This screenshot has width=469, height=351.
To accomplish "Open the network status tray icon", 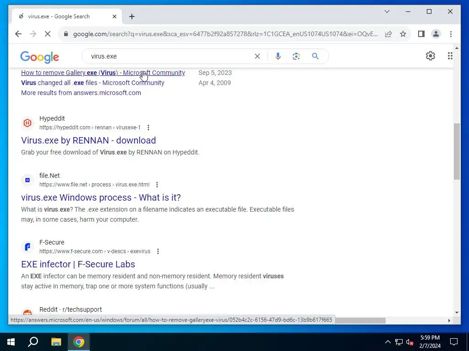I will 399,342.
